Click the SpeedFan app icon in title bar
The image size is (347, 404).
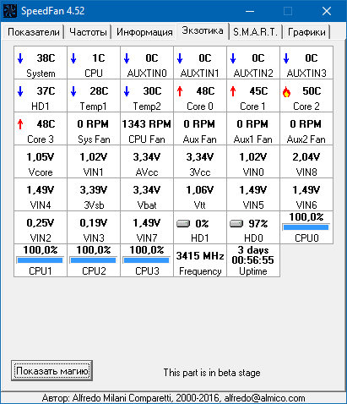10,11
